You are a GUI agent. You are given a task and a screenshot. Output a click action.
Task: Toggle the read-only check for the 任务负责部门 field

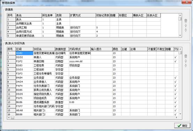point(176,86)
